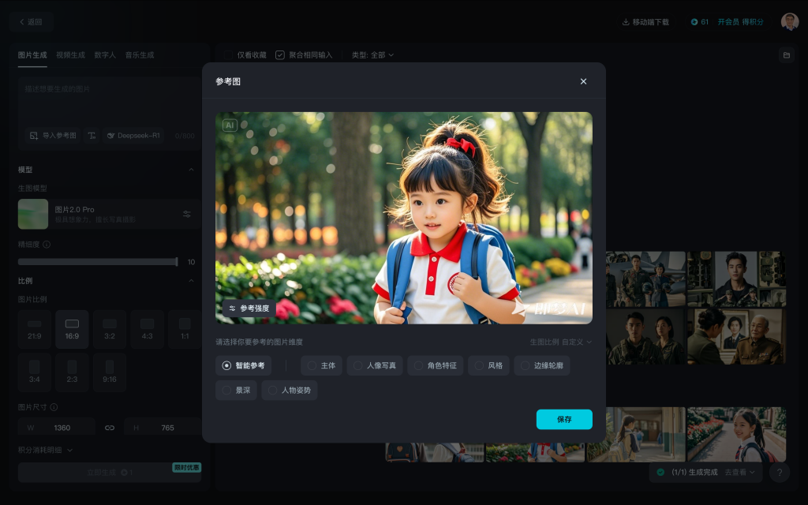The width and height of the screenshot is (808, 505).
Task: Collapse the 模型 section
Action: (191, 170)
